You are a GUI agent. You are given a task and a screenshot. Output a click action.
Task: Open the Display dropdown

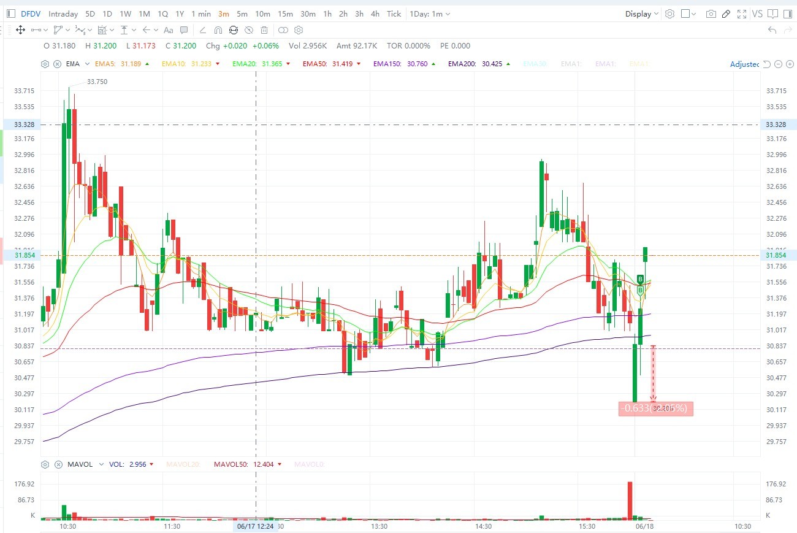click(x=641, y=13)
